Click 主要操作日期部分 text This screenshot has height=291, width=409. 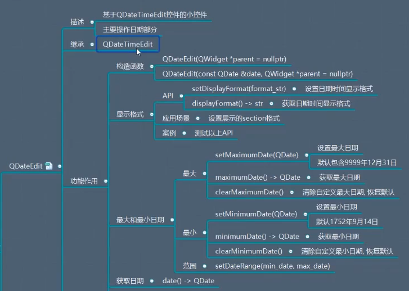click(130, 30)
